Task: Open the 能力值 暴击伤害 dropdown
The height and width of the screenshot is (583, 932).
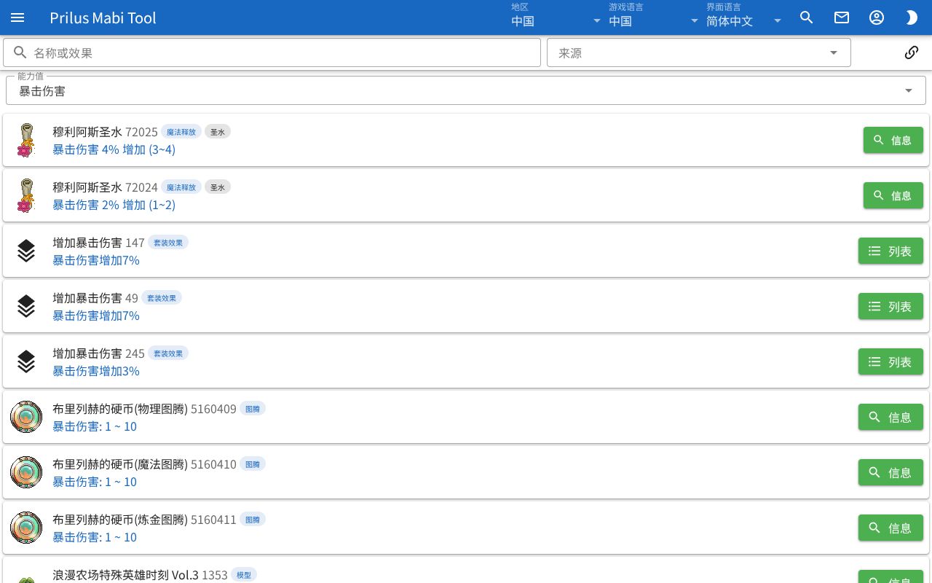Action: point(466,90)
